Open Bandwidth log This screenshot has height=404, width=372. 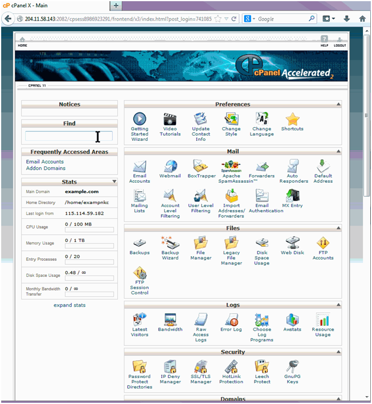tap(170, 322)
